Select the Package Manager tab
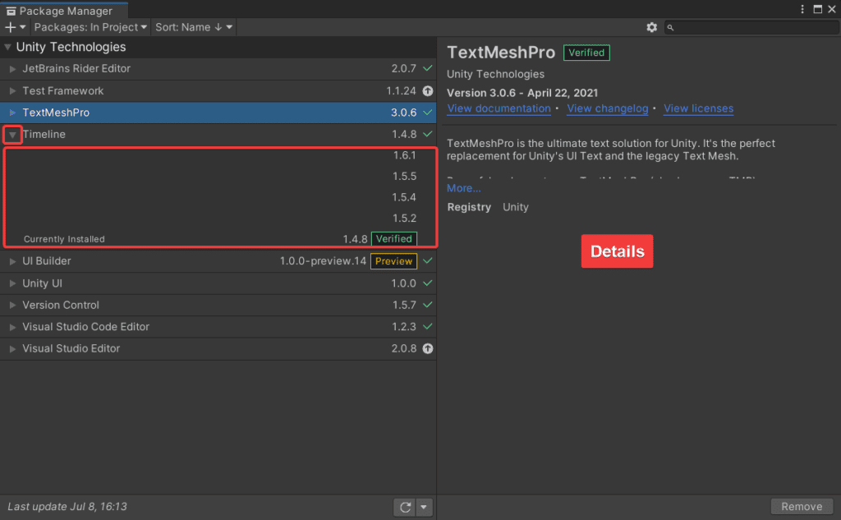This screenshot has height=520, width=841. coord(64,10)
